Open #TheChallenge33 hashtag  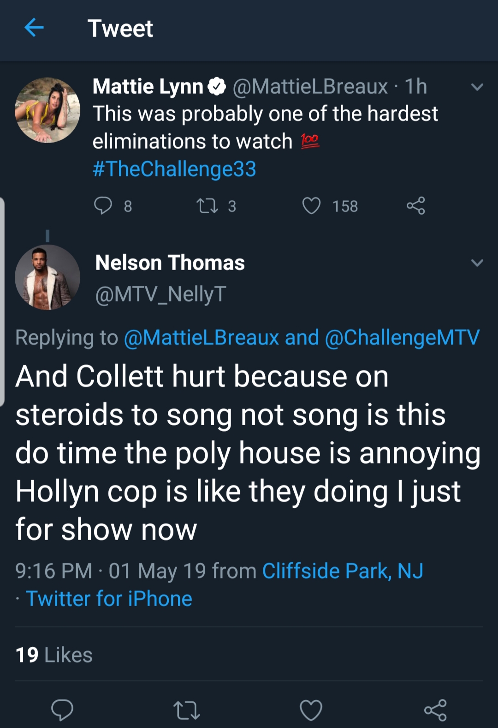[174, 169]
